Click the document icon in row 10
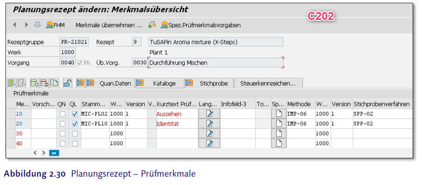This screenshot has width=422, height=185. point(278,114)
